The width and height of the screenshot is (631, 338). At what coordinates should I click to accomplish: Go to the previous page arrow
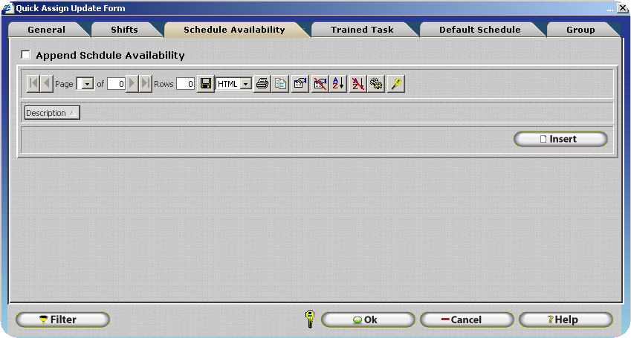pos(47,84)
